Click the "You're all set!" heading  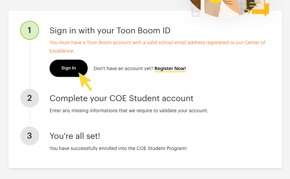coord(75,136)
